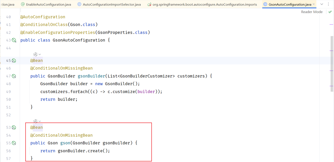Show hidden tabs dropdown chevron

[321, 4]
